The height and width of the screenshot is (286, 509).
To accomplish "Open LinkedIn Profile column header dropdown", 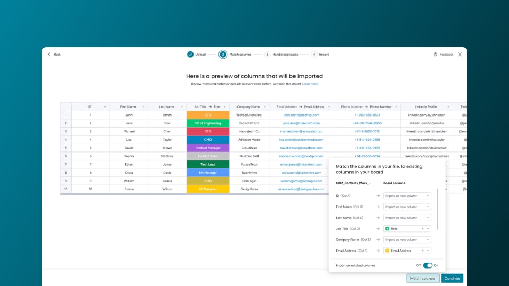I will coord(449,106).
